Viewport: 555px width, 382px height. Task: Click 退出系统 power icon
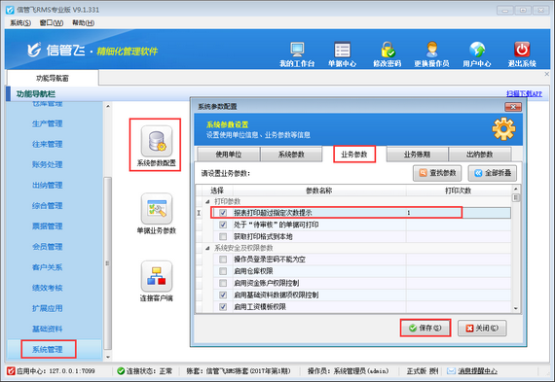[x=522, y=50]
